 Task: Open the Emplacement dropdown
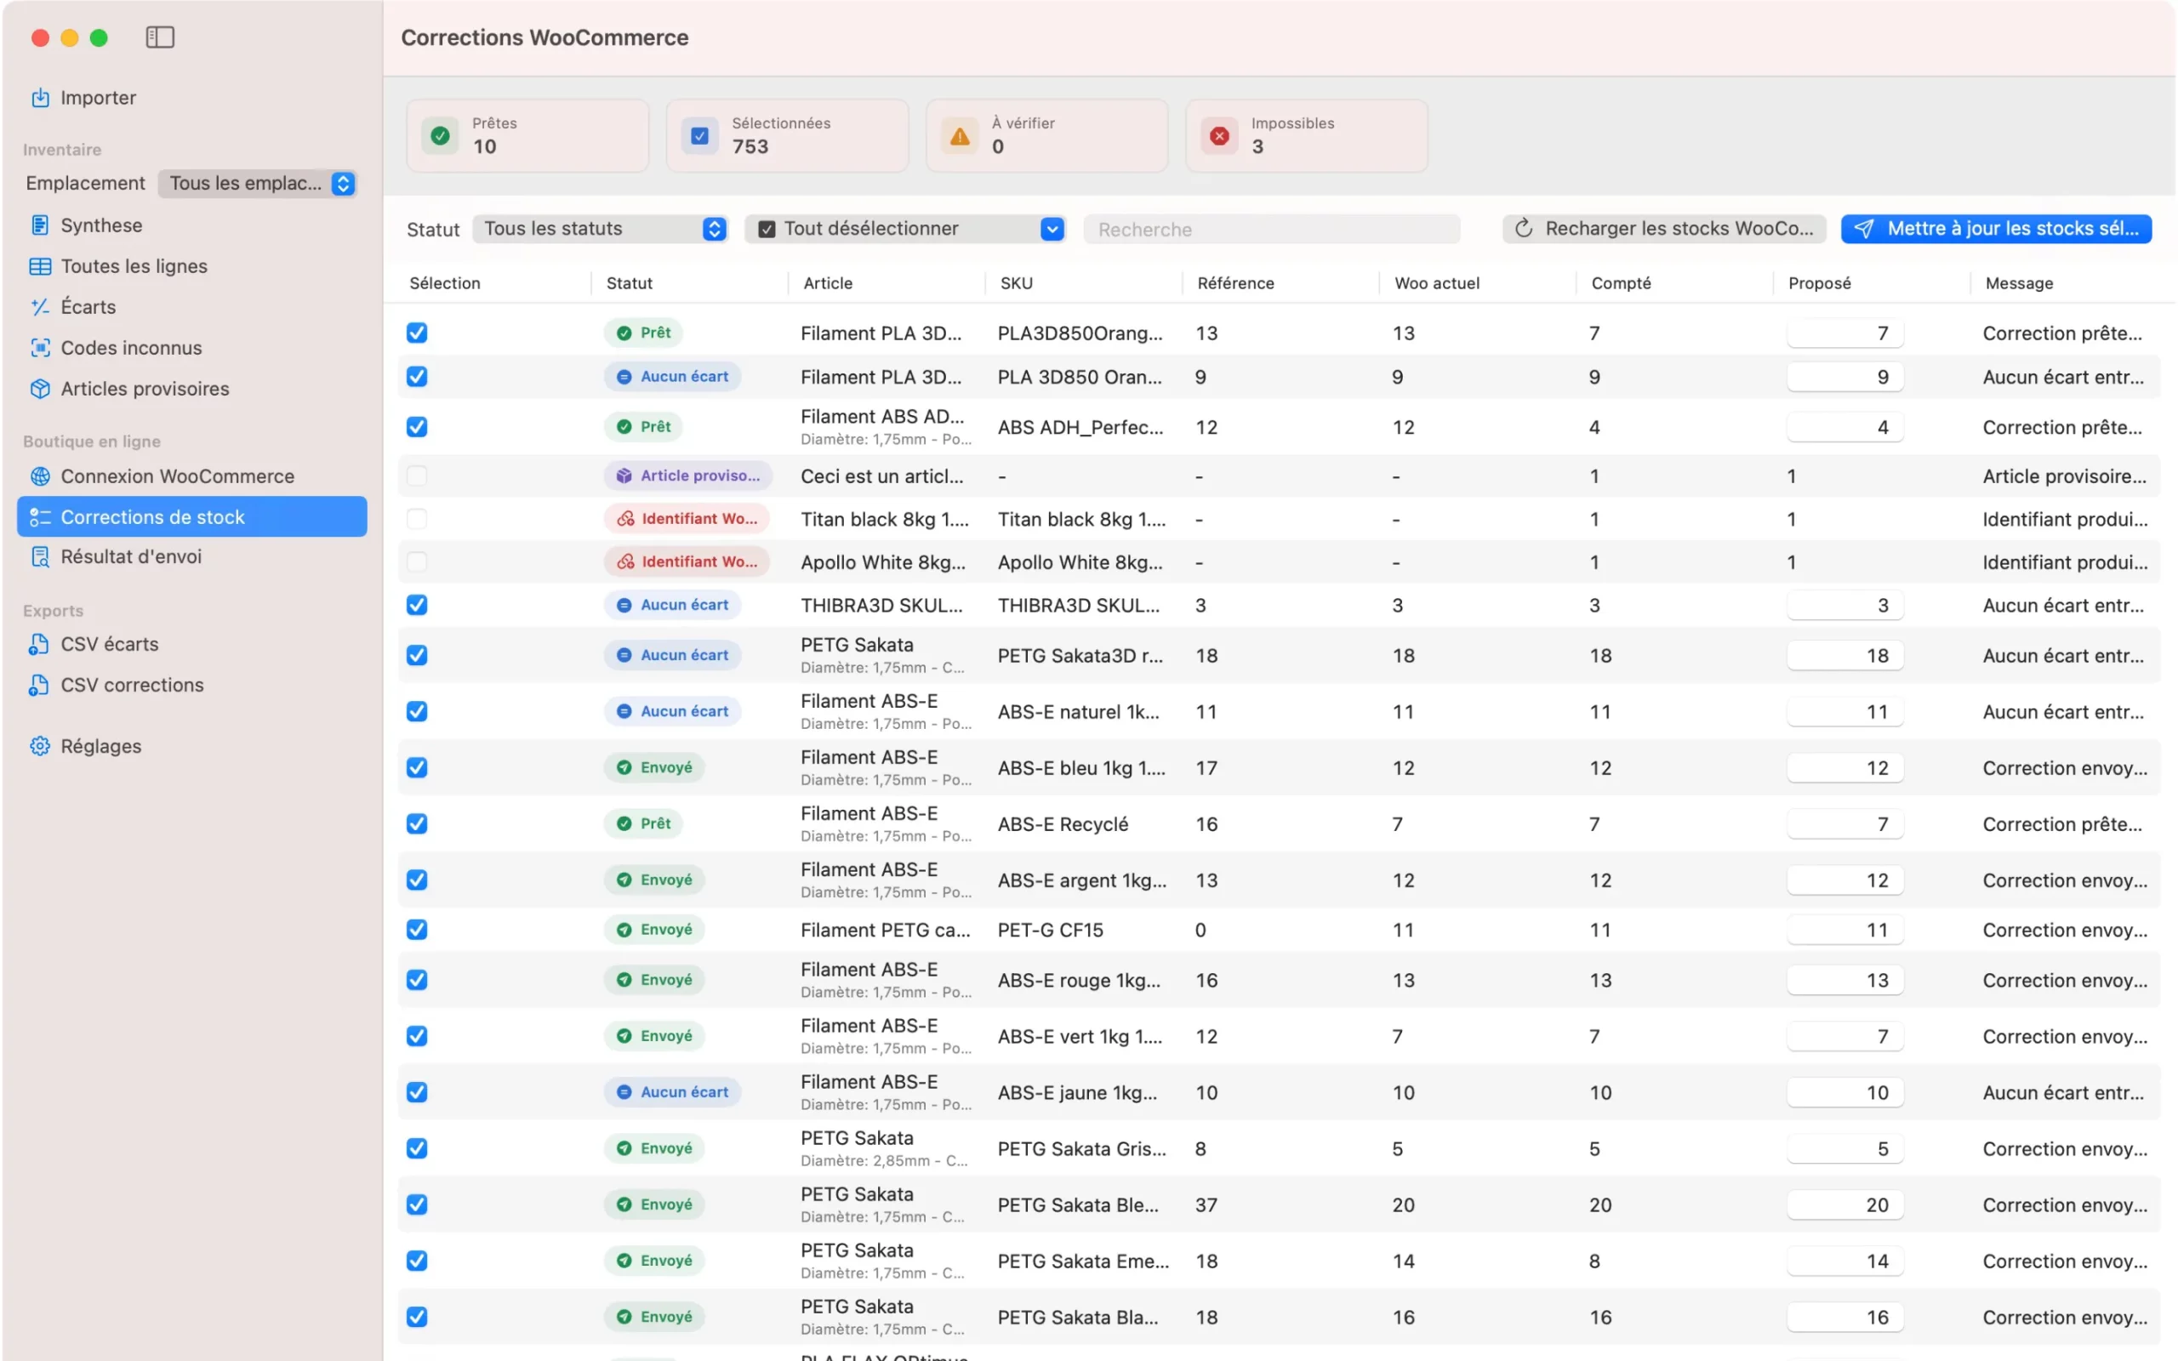258,183
